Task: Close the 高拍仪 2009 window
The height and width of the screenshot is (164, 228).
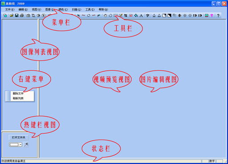Action: pyautogui.click(x=224, y=4)
